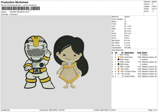158x112 pixels.
Task: Click the 'Description' column header
Action: coord(129,53)
